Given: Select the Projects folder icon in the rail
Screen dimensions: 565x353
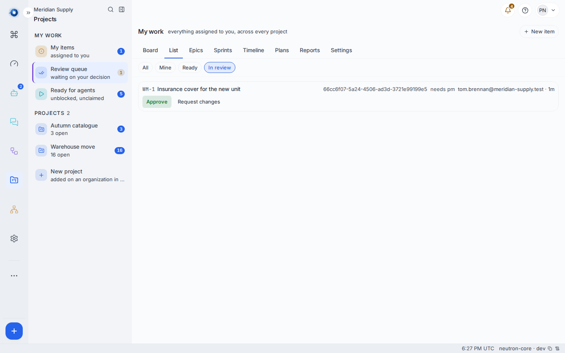Looking at the screenshot, I should [x=14, y=180].
